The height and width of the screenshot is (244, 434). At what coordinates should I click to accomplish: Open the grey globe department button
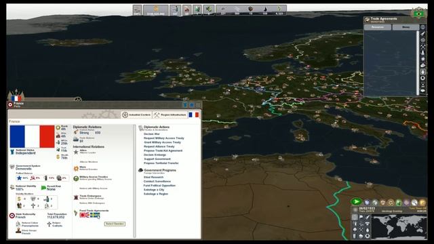point(374,203)
